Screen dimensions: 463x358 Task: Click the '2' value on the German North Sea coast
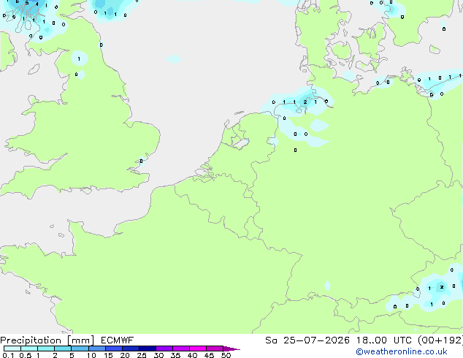pyautogui.click(x=305, y=102)
